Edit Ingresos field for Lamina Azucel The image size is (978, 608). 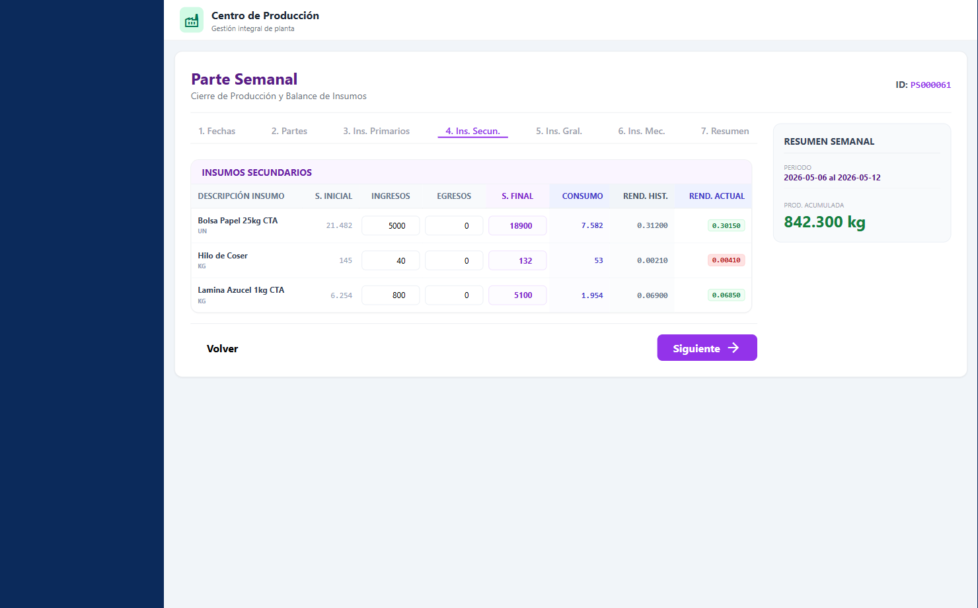(391, 295)
